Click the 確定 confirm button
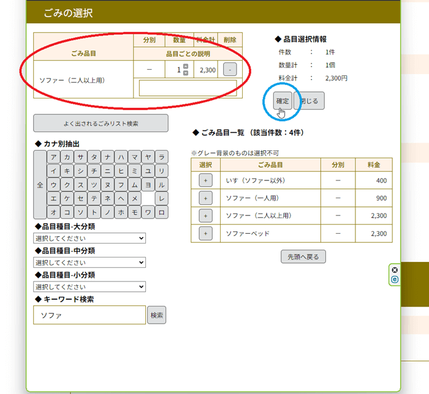429x394 pixels. (x=283, y=101)
